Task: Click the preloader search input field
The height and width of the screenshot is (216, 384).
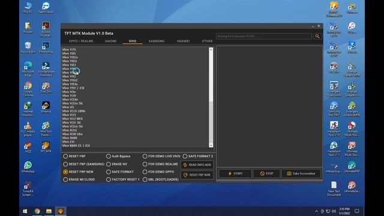Action: tap(264, 36)
